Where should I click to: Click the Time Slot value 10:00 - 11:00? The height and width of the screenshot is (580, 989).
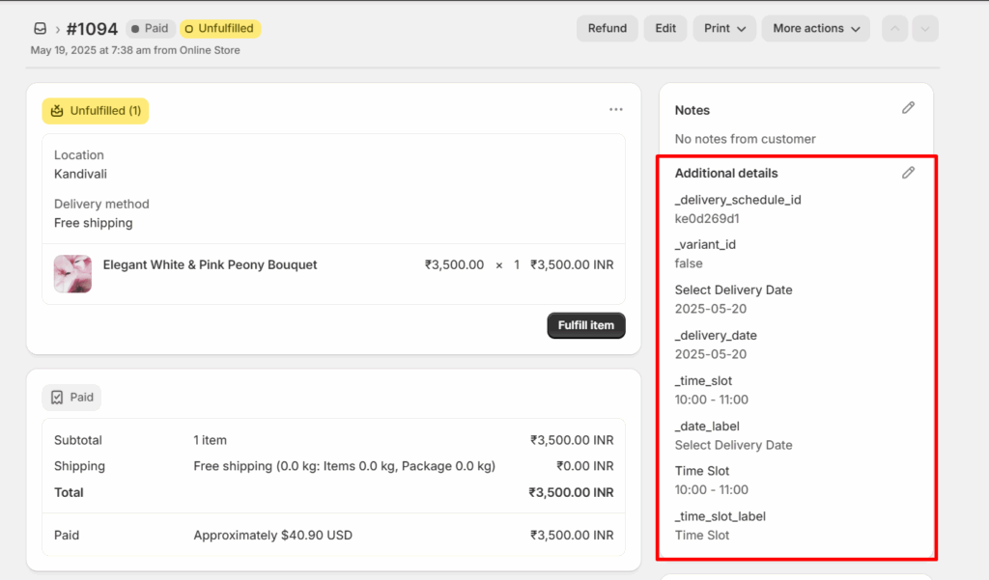(711, 489)
